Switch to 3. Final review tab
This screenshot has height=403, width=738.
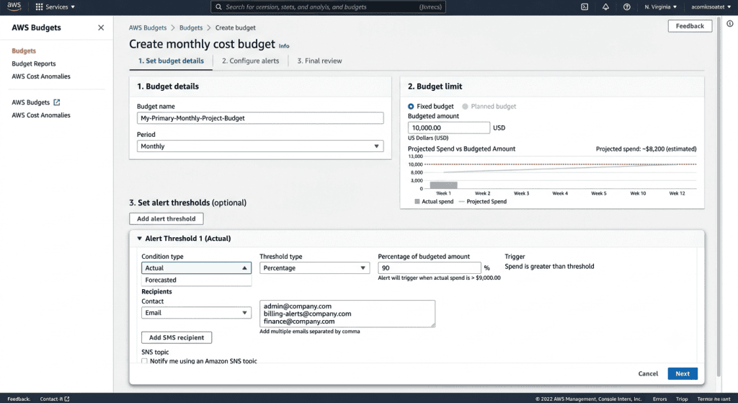pyautogui.click(x=319, y=61)
